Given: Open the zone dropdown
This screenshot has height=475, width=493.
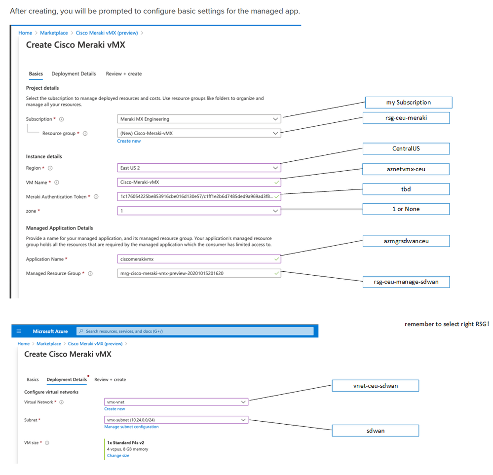Looking at the screenshot, I should point(199,211).
